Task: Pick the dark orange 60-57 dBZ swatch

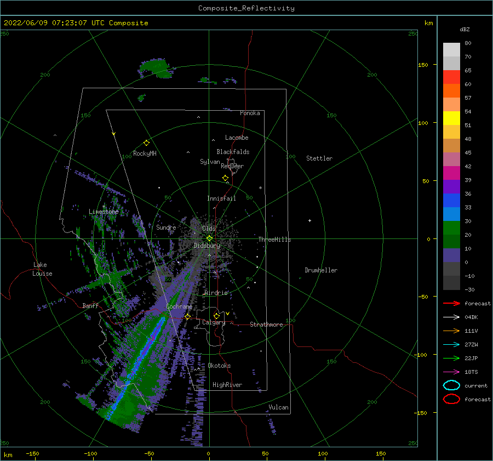Action: pos(451,91)
